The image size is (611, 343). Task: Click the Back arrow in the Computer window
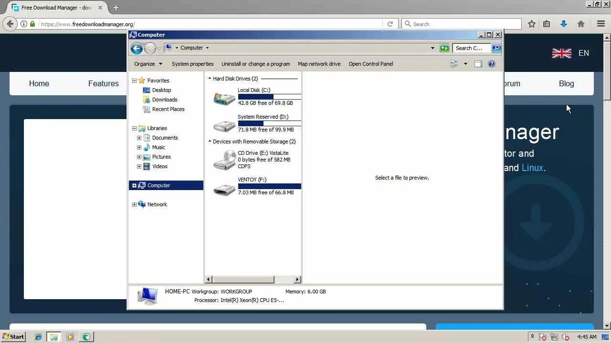point(137,48)
